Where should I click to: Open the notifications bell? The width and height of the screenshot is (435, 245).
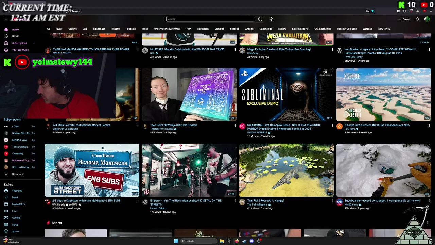click(x=417, y=19)
